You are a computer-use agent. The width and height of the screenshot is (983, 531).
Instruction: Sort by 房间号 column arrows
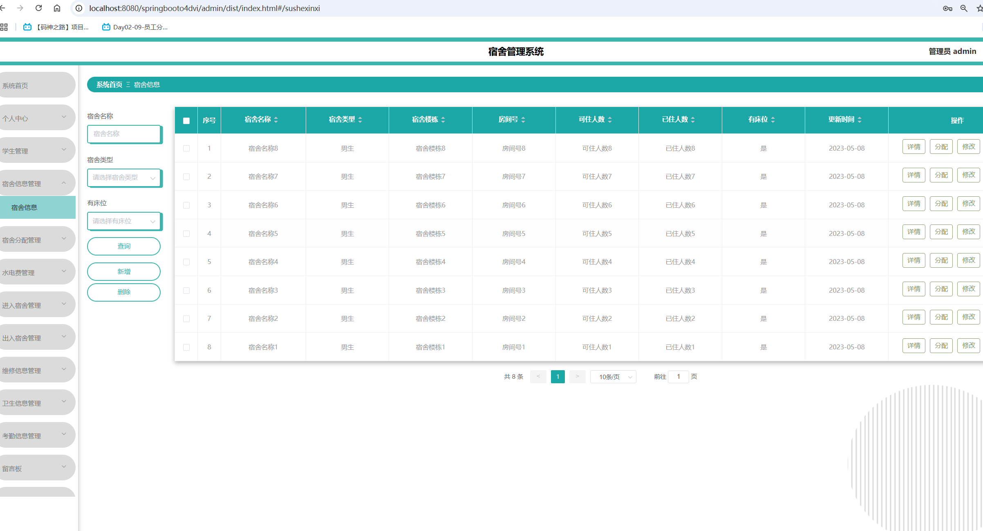pyautogui.click(x=523, y=120)
